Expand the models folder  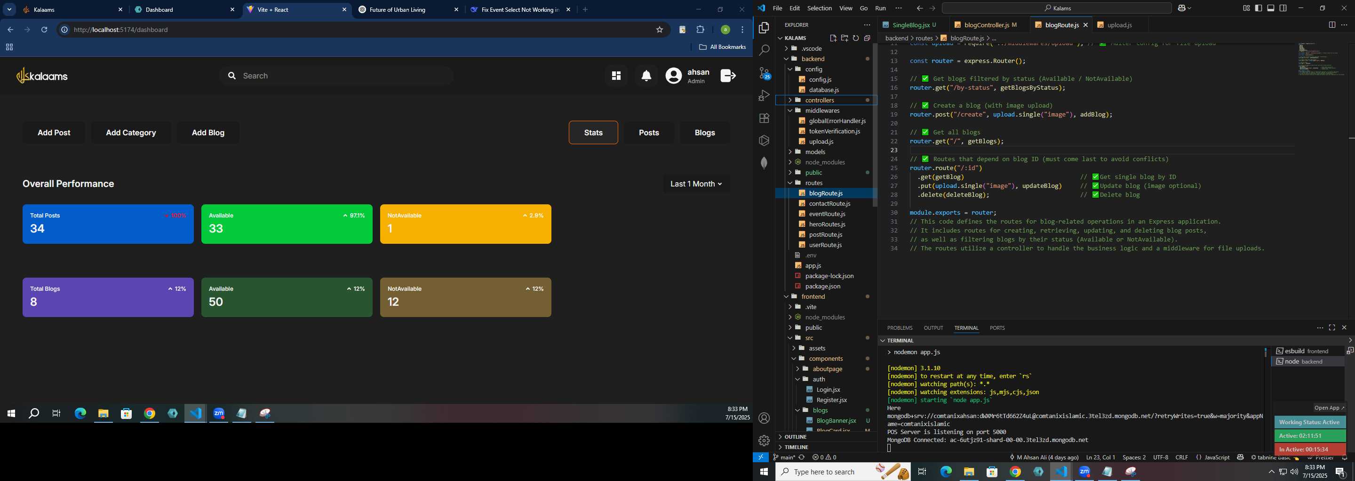[x=826, y=152]
